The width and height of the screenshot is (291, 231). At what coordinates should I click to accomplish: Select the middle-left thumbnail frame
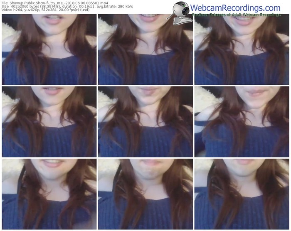[x=49, y=122]
